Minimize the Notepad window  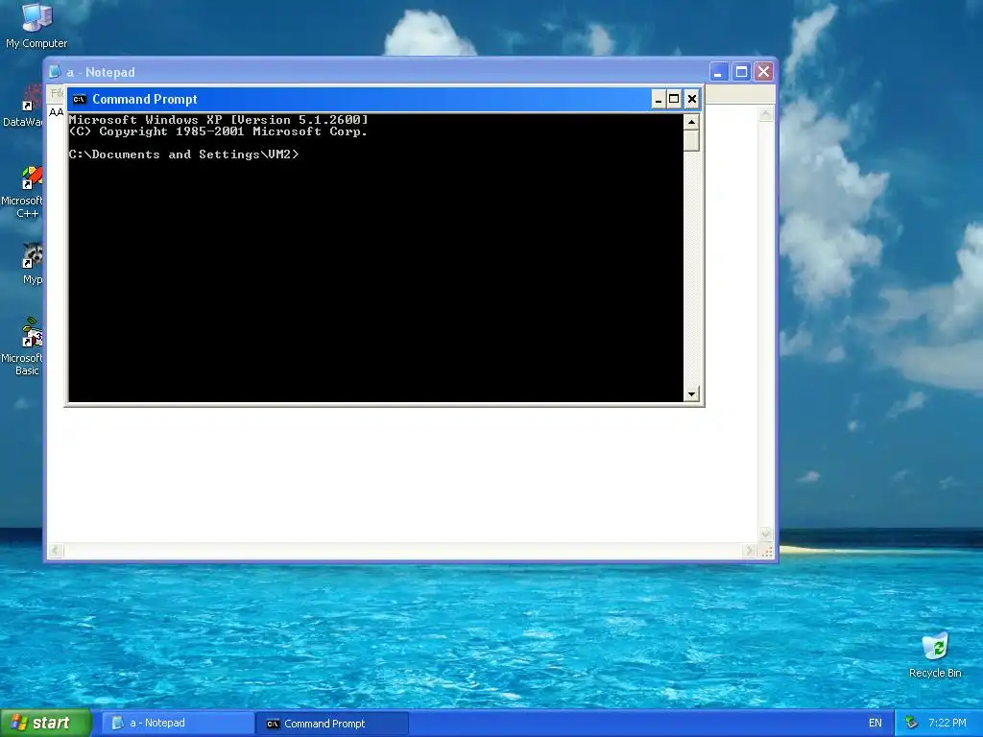coord(718,72)
